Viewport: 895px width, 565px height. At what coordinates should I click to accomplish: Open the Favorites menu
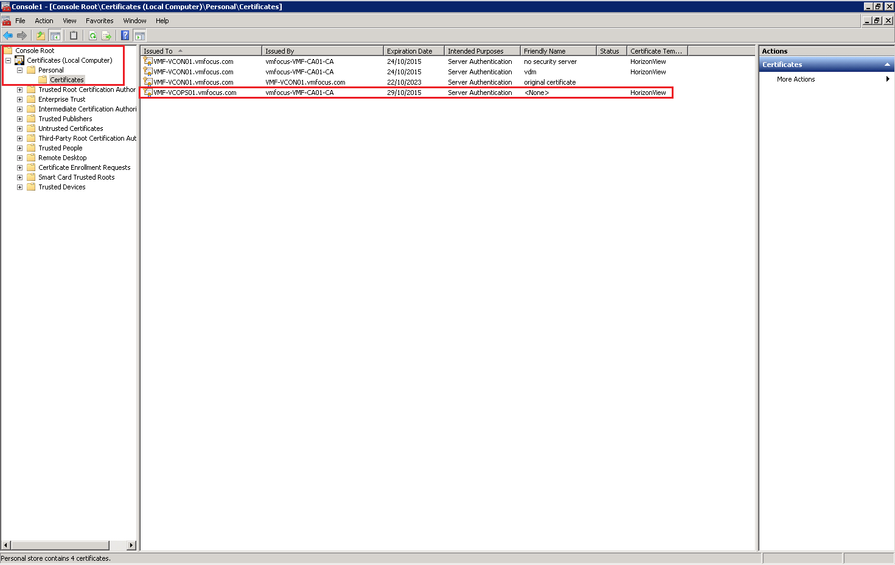click(99, 21)
